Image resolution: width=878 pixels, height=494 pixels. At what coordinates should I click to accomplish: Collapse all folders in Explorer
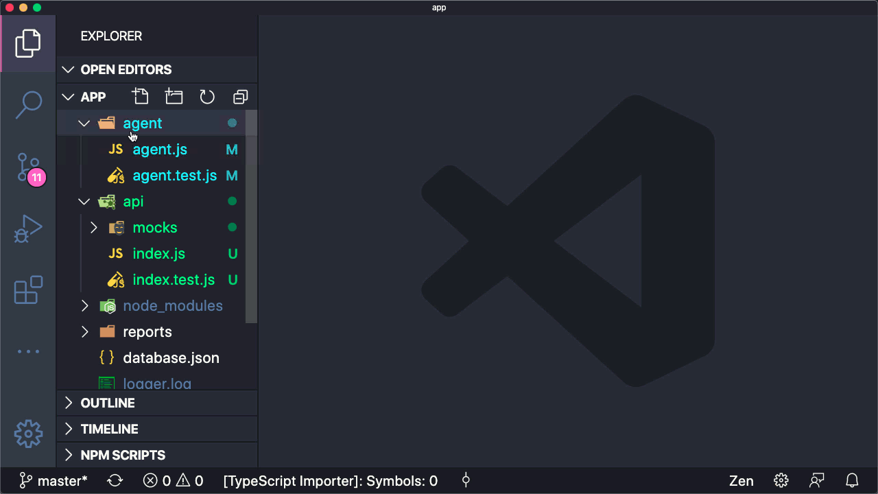240,97
